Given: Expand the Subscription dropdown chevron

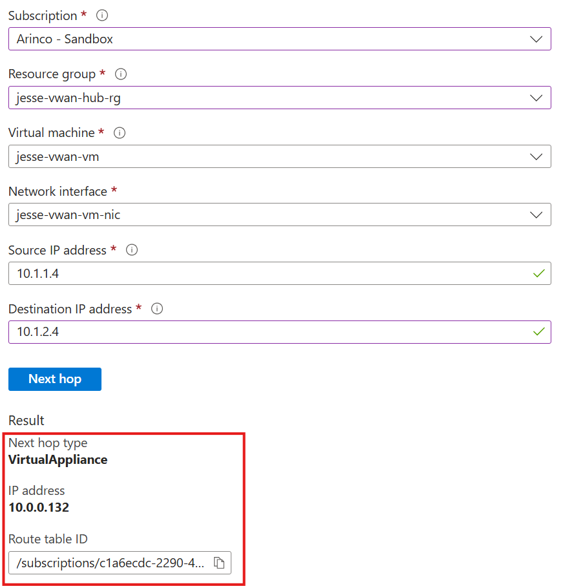Looking at the screenshot, I should [x=536, y=39].
